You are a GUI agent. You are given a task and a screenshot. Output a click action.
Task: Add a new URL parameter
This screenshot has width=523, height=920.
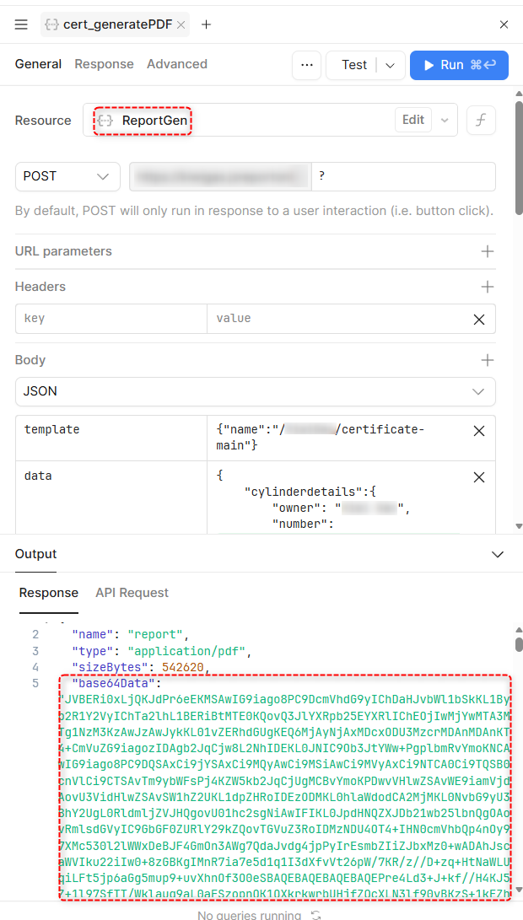[487, 251]
